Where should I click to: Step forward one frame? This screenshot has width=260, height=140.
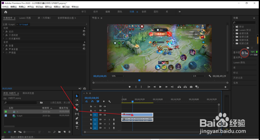166,87
